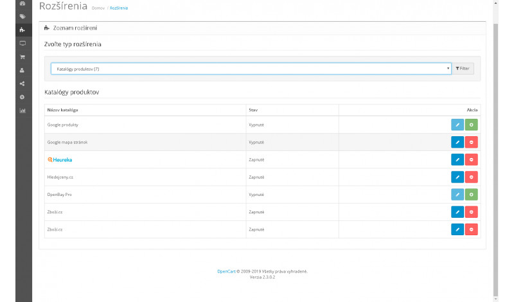Install the OpenBay Pro extension (green button)
Screen dimensions: 514x302
pyautogui.click(x=472, y=195)
